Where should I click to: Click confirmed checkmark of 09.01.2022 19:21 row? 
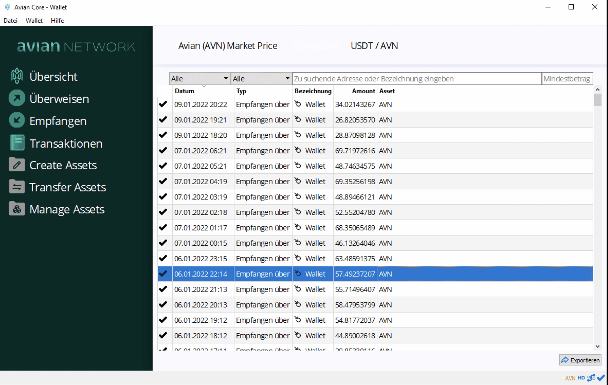point(163,120)
